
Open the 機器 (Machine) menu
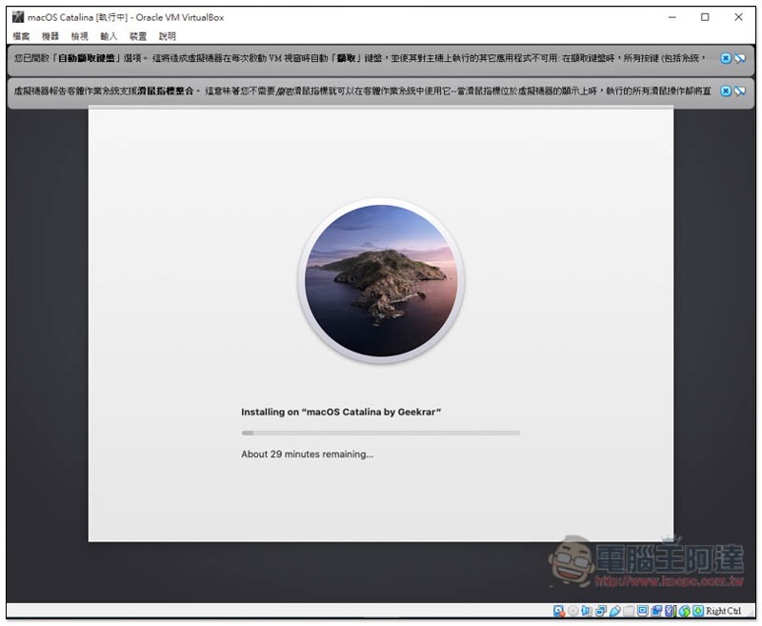[50, 36]
